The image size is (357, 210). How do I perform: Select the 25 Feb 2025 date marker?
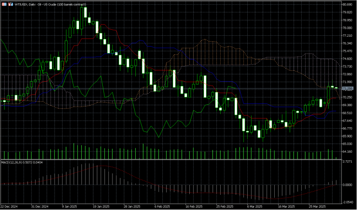(224, 206)
